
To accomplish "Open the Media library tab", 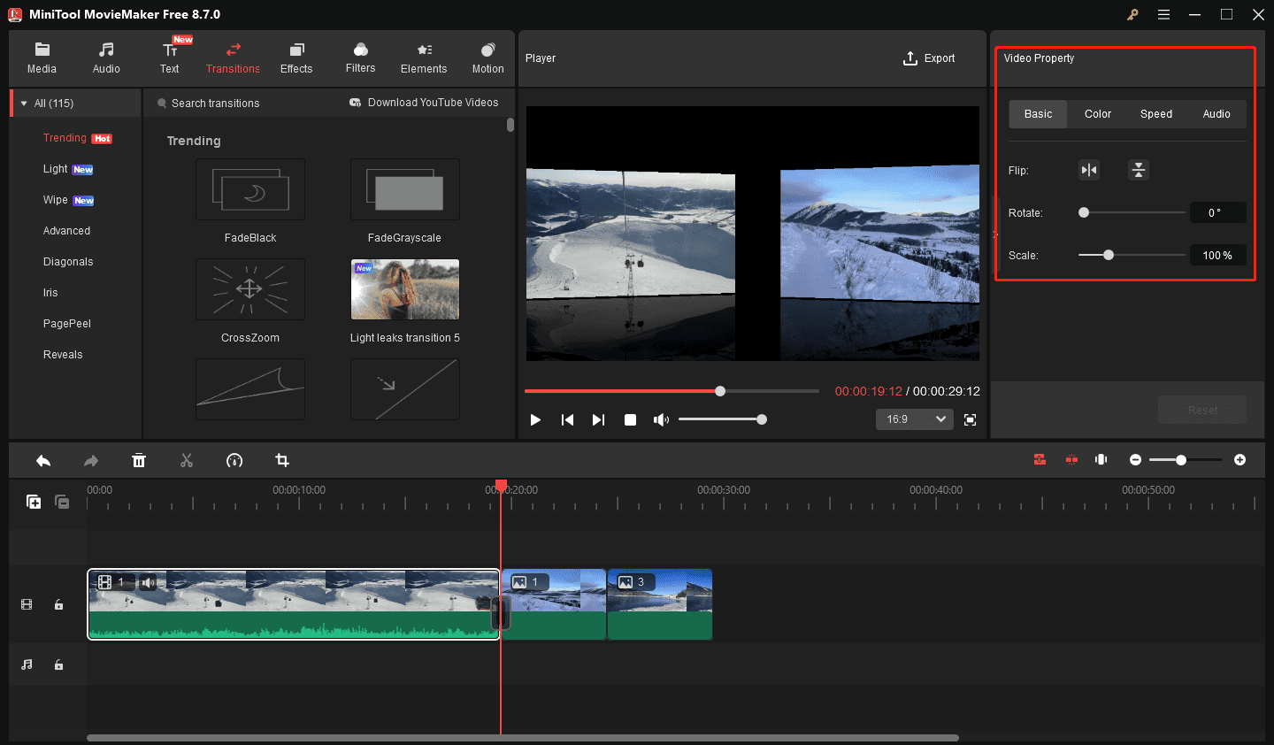I will click(42, 58).
